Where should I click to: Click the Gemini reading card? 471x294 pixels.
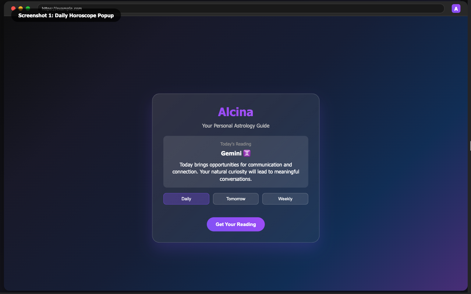tap(235, 162)
